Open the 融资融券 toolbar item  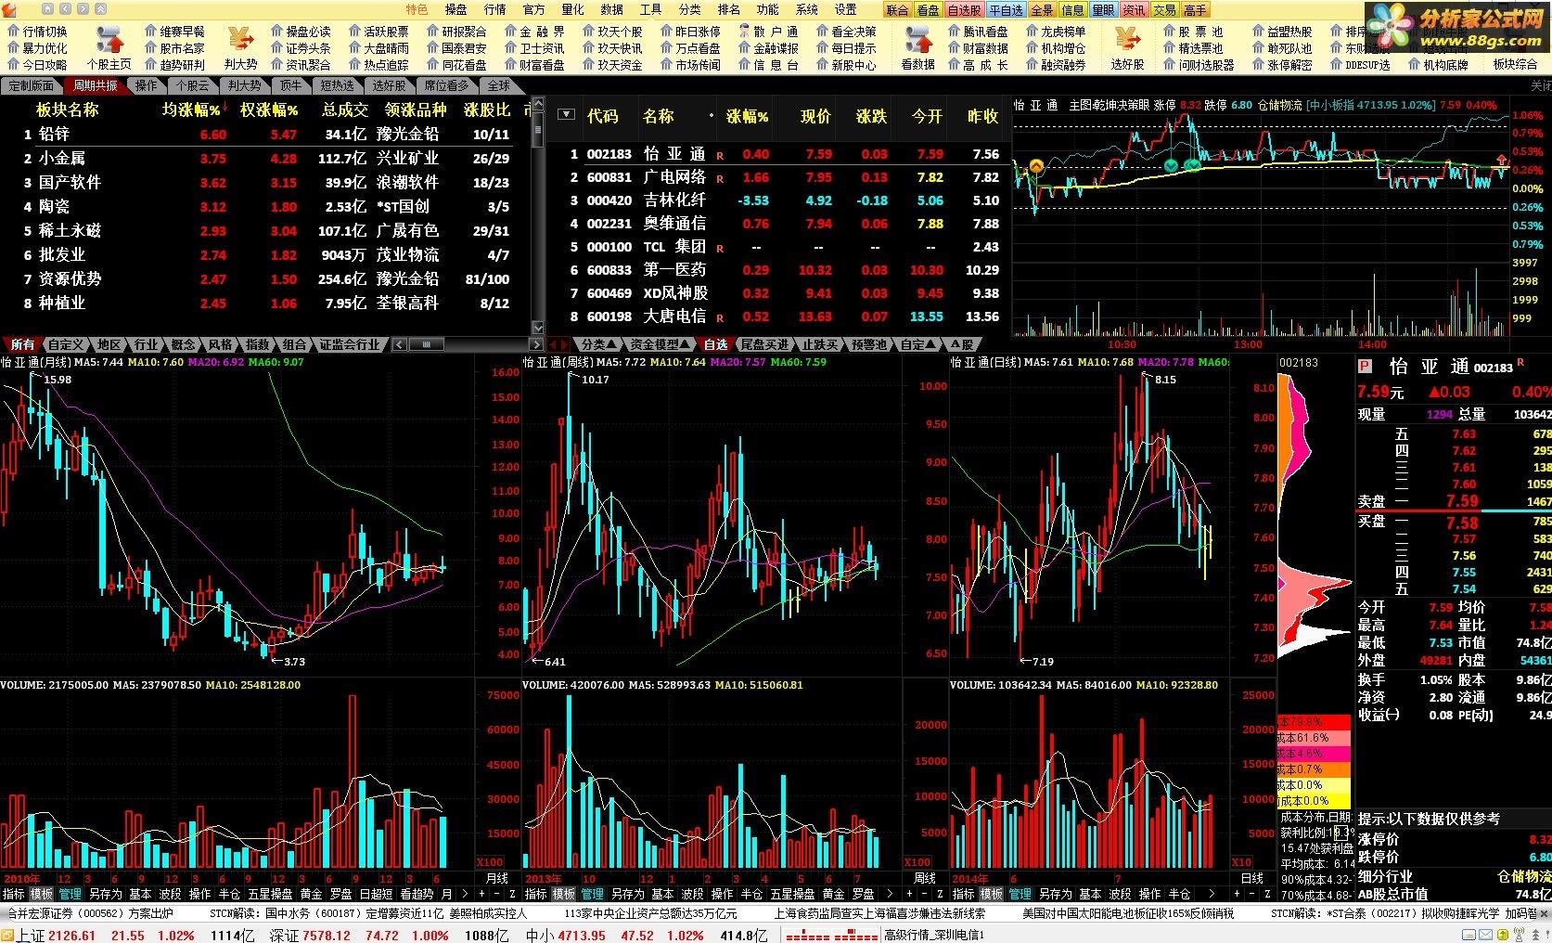1055,65
